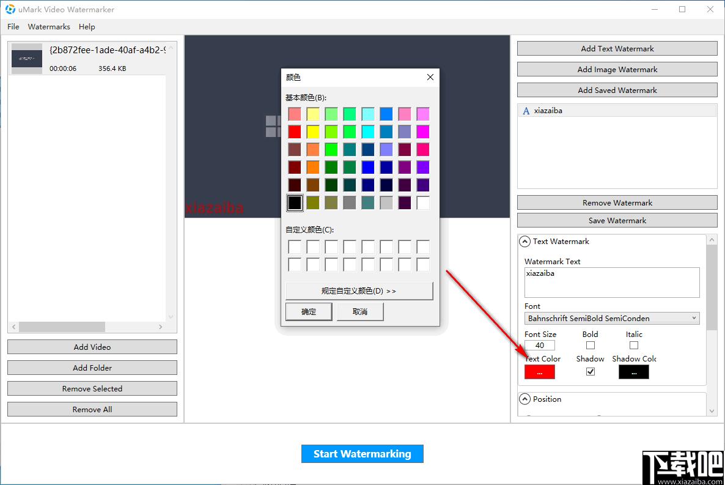This screenshot has width=725, height=485.
Task: Pick the pure red basic color swatch
Action: pos(295,132)
